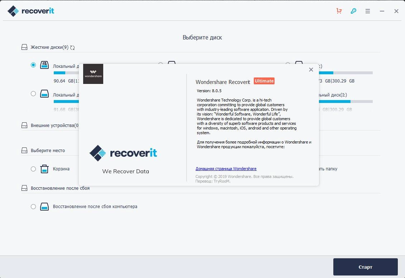
Task: Click the first local disk usage bar
Action: point(66,73)
